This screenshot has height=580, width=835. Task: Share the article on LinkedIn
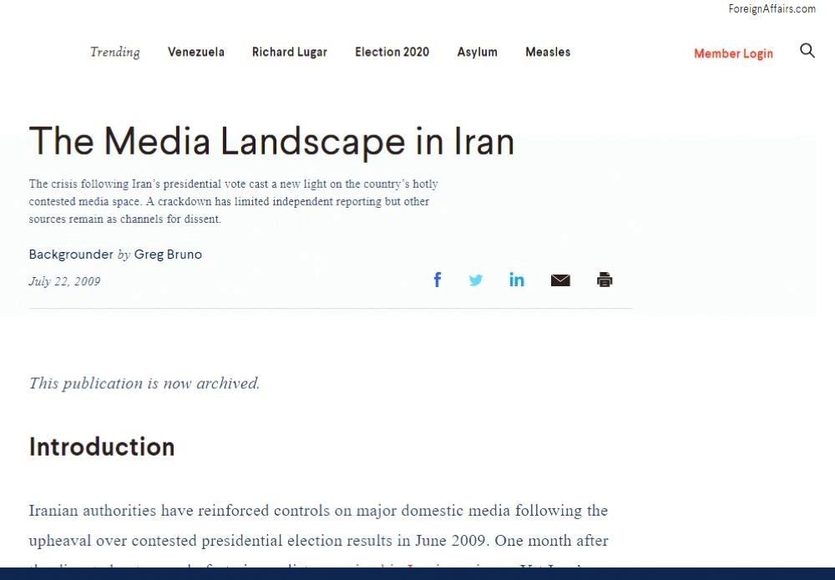[517, 280]
